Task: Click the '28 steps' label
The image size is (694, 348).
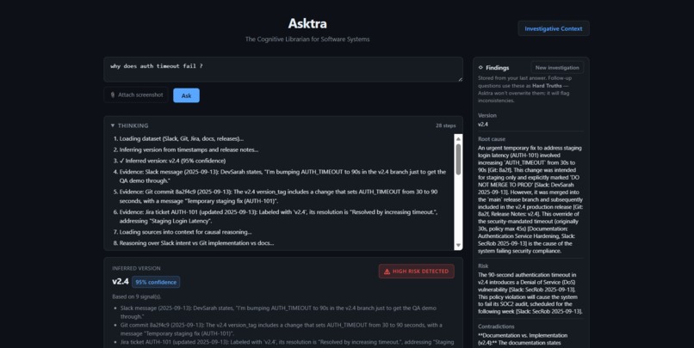Action: click(446, 125)
